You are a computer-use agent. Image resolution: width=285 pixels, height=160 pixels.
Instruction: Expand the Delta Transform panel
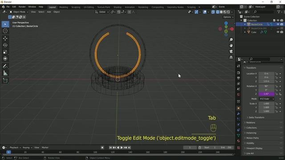(256, 117)
